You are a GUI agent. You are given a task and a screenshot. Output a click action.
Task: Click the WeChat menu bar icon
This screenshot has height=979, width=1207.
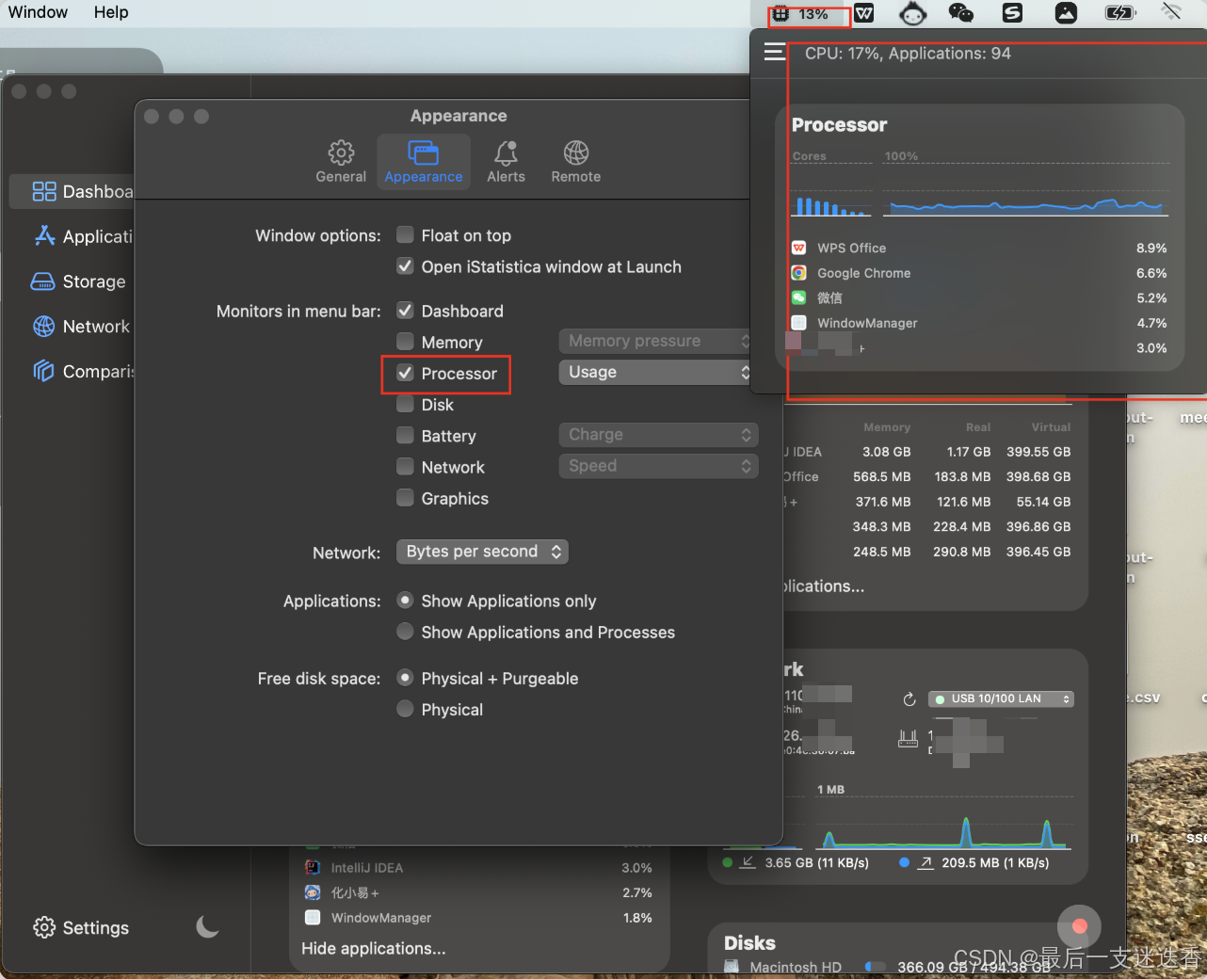960,13
